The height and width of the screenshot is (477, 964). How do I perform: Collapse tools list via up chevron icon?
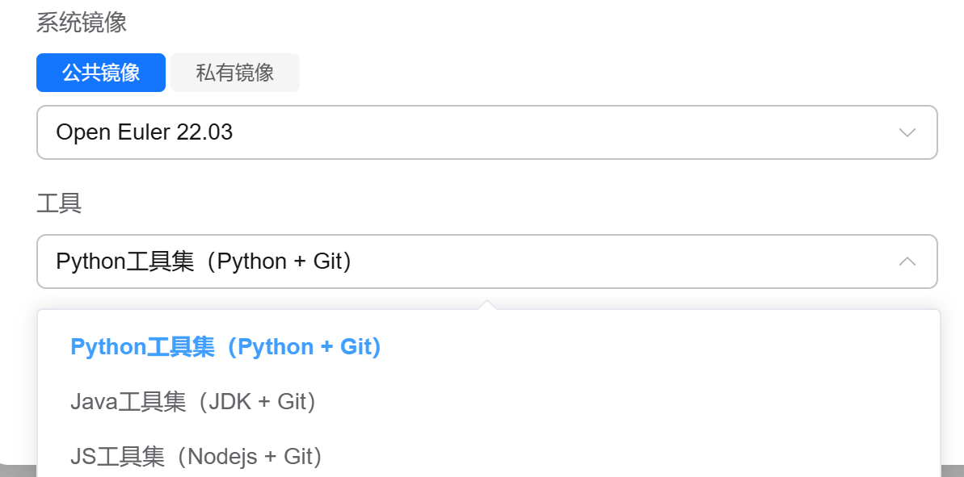(907, 262)
